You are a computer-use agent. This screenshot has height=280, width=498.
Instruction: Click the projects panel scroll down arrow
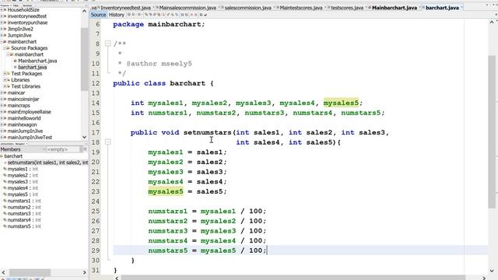click(x=84, y=137)
